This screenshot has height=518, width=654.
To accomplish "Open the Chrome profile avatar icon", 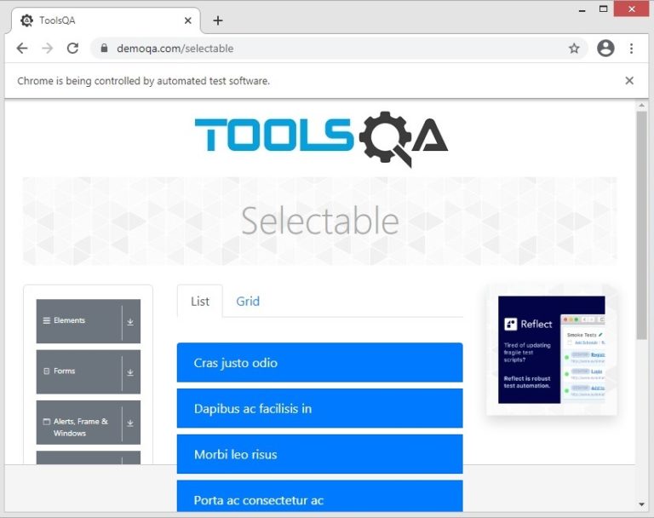I will tap(605, 49).
